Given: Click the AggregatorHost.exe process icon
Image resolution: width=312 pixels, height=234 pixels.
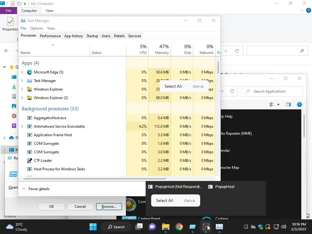Looking at the screenshot, I should 30,118.
